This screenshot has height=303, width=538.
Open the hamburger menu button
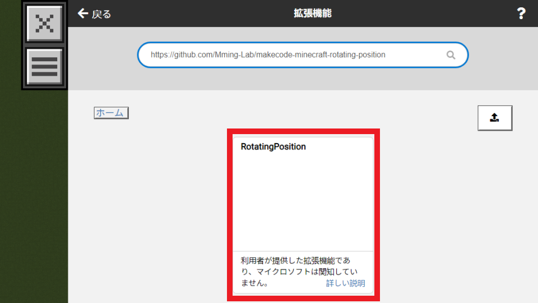(44, 67)
